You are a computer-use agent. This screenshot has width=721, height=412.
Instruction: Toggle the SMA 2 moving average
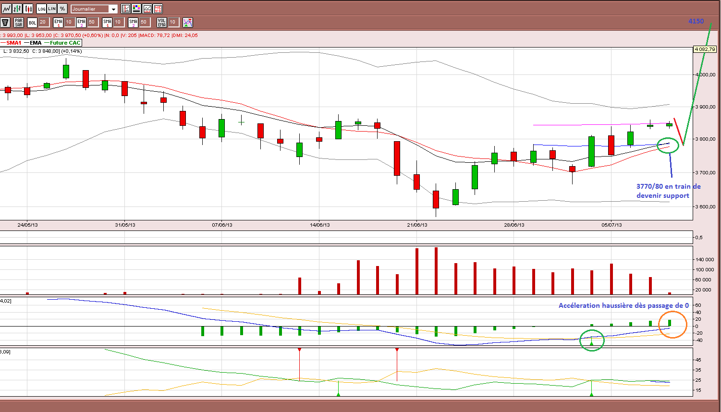pyautogui.click(x=133, y=22)
